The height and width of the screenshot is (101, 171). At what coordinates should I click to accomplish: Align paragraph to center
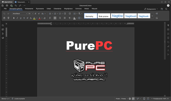coord(55,18)
